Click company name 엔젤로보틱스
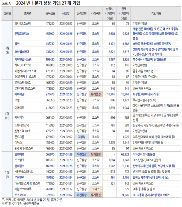 coord(22,34)
